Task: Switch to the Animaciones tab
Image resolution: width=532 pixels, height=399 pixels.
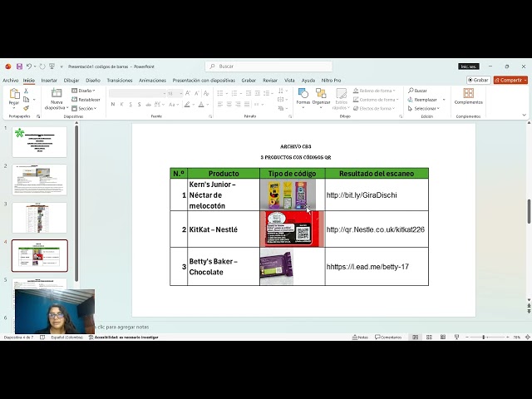Action: point(152,81)
